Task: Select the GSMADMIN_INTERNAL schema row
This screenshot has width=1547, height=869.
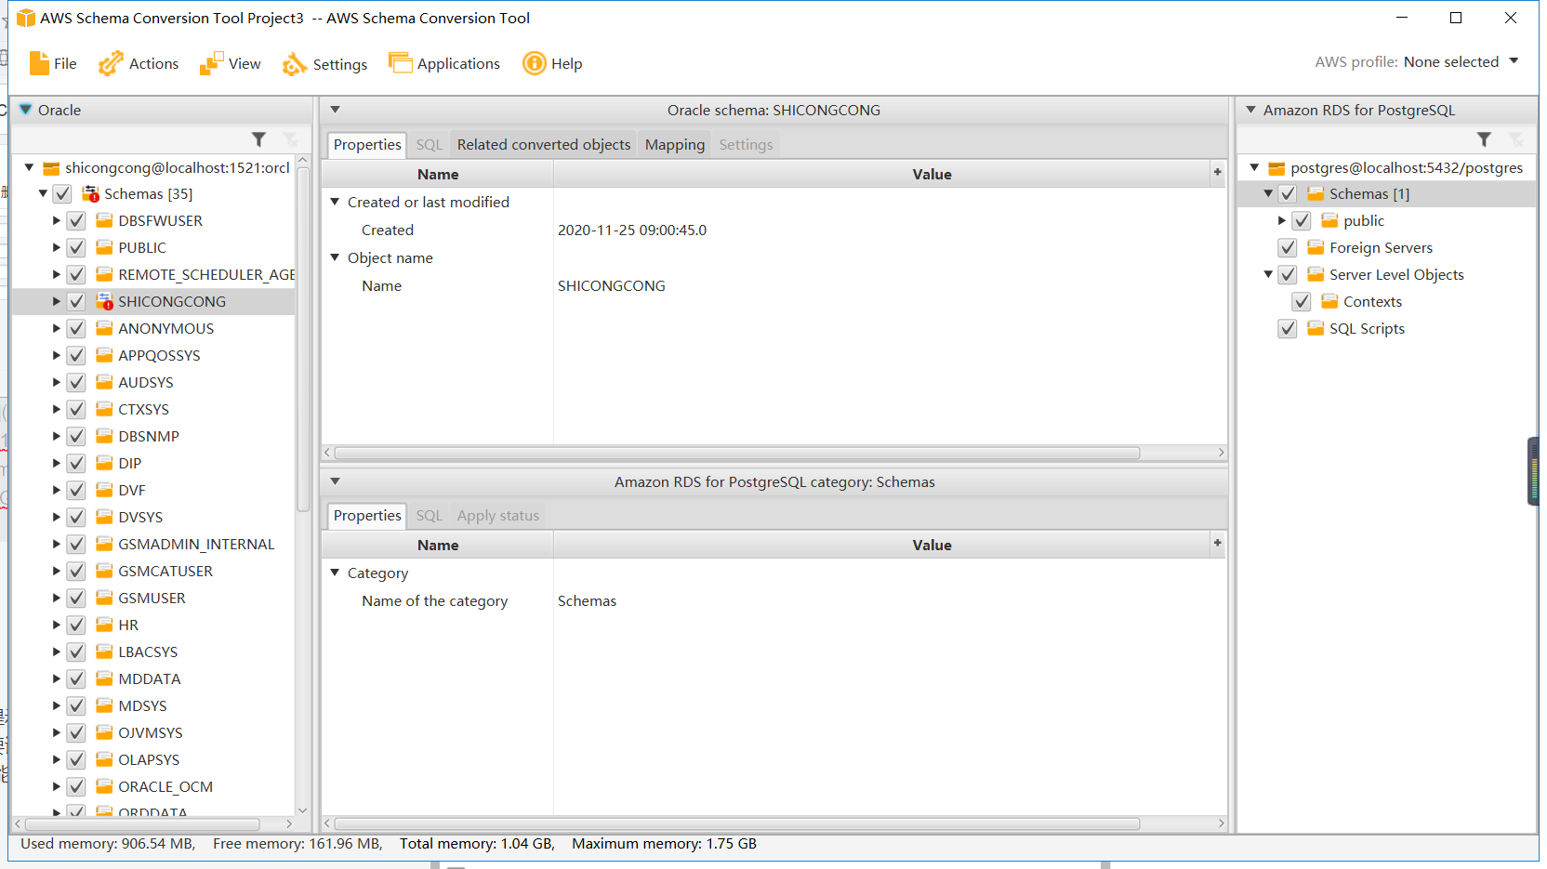Action: 153,545
